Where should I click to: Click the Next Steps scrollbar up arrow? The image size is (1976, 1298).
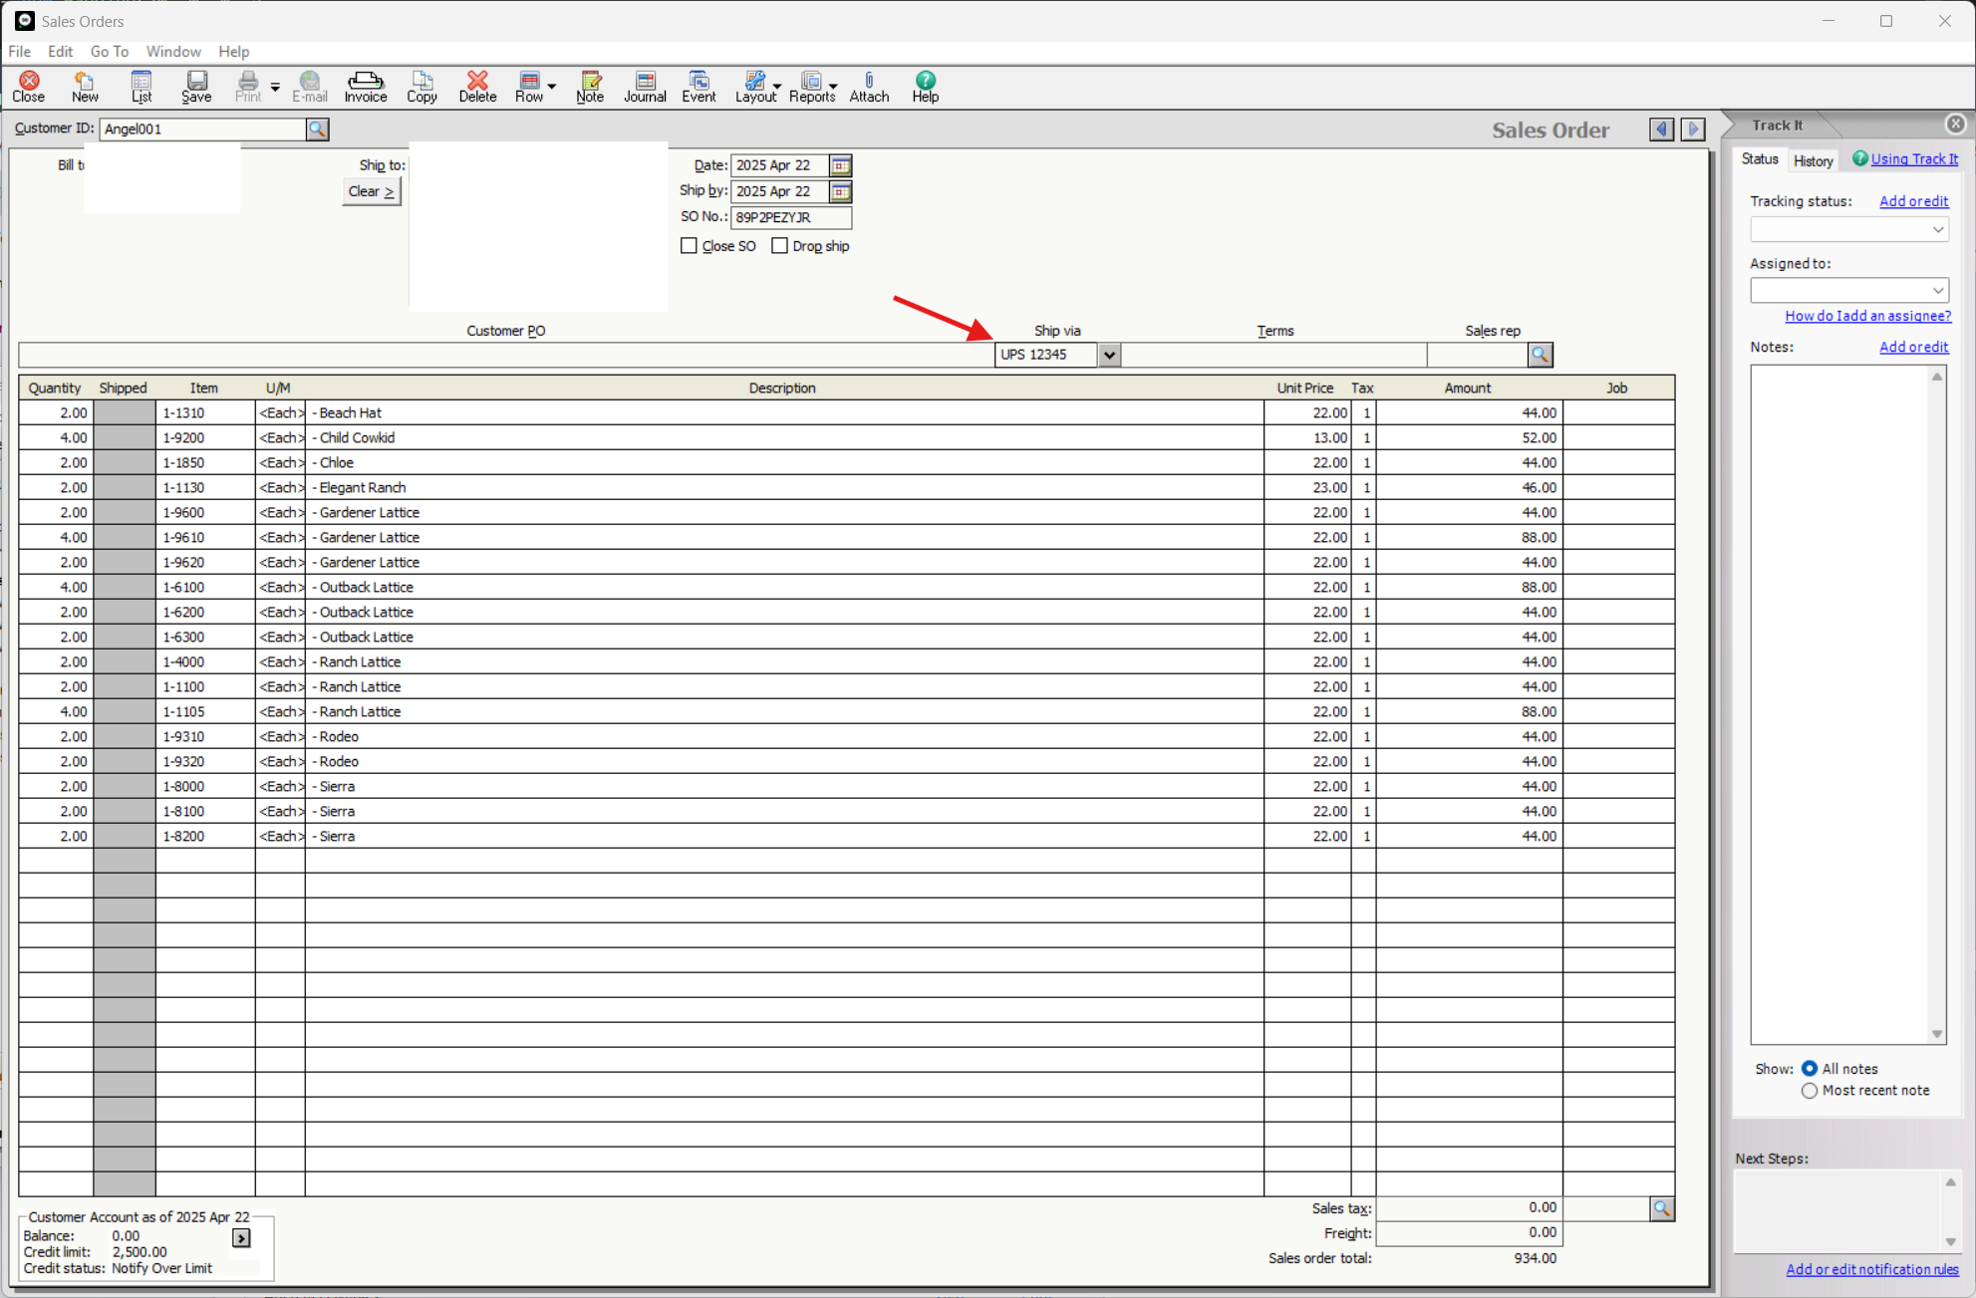tap(1951, 1181)
